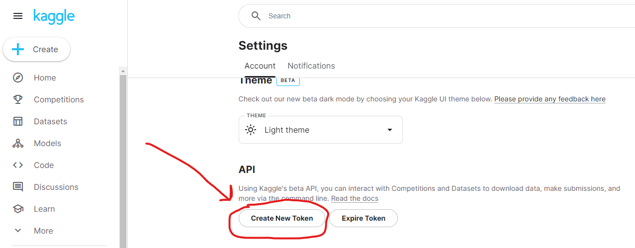Click the Discussions chat icon
This screenshot has height=248, width=635.
coord(18,187)
